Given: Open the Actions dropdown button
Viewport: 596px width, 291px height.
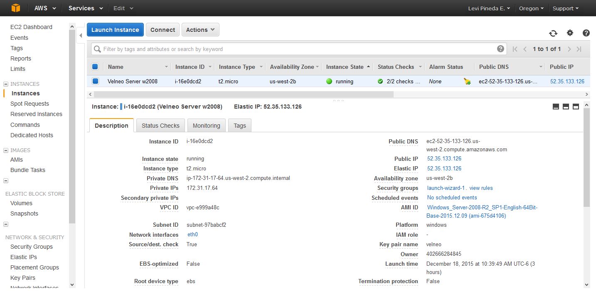Looking at the screenshot, I should (x=200, y=30).
